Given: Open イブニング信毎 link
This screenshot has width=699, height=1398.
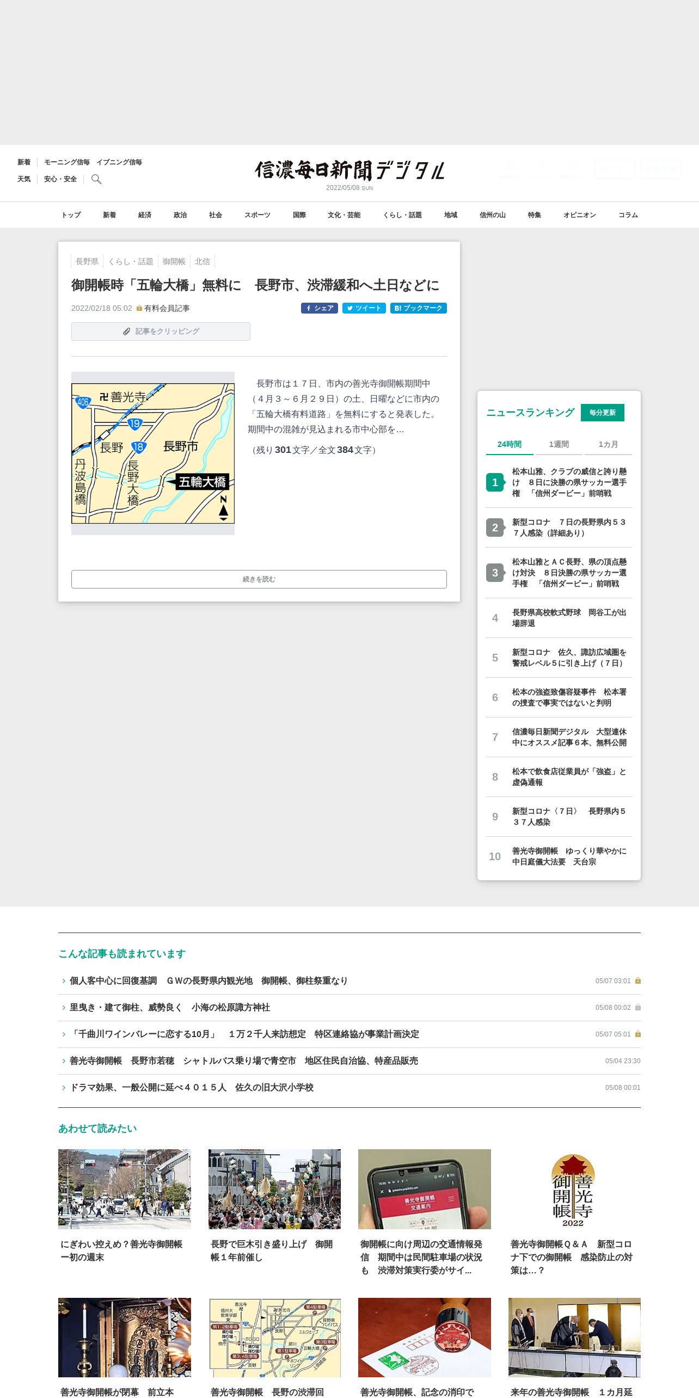Looking at the screenshot, I should (119, 162).
